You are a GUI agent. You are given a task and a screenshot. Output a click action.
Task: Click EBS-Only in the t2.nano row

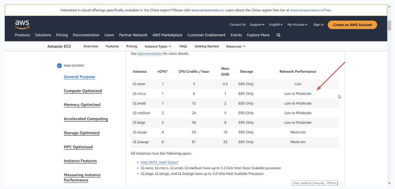(246, 84)
